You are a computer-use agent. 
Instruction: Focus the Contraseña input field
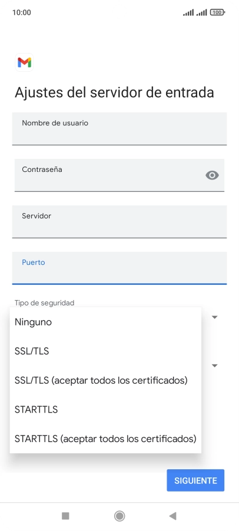point(119,175)
